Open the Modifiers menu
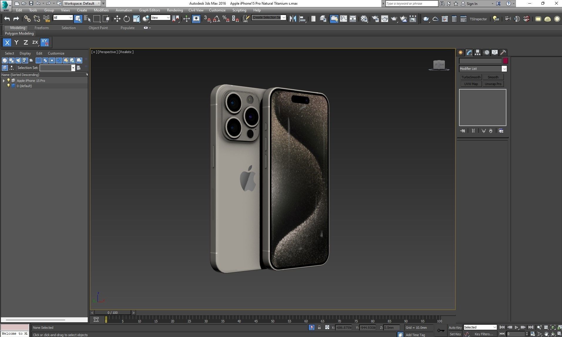Viewport: 562px width, 337px height. [101, 10]
